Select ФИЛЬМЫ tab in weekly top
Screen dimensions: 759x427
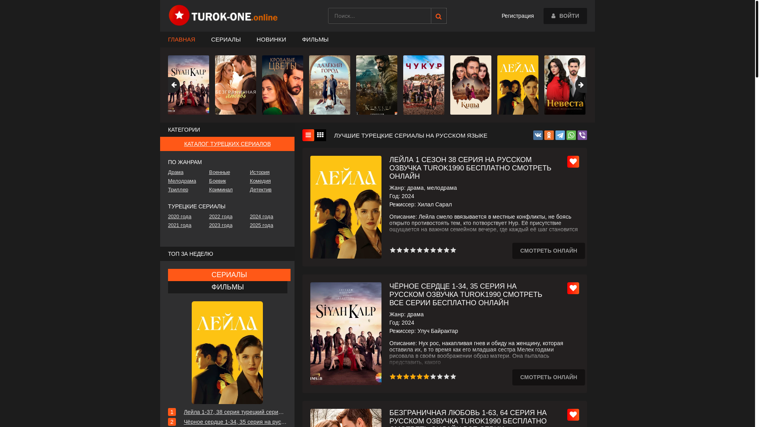[228, 287]
